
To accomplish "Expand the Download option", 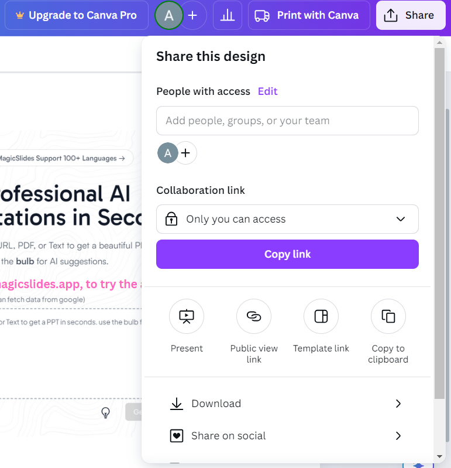I will [x=287, y=404].
